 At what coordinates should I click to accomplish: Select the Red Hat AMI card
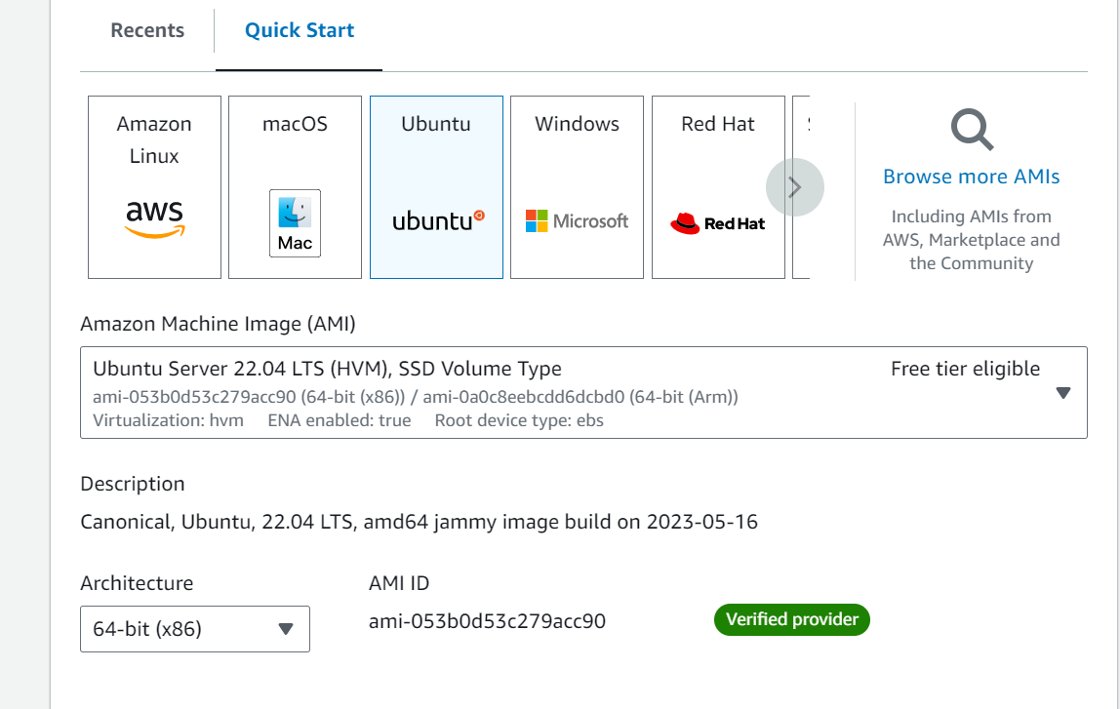point(718,187)
